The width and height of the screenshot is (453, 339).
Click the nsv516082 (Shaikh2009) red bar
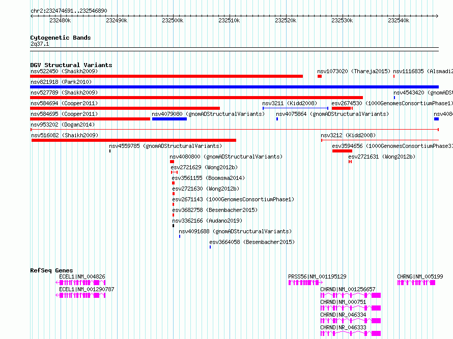(x=134, y=140)
